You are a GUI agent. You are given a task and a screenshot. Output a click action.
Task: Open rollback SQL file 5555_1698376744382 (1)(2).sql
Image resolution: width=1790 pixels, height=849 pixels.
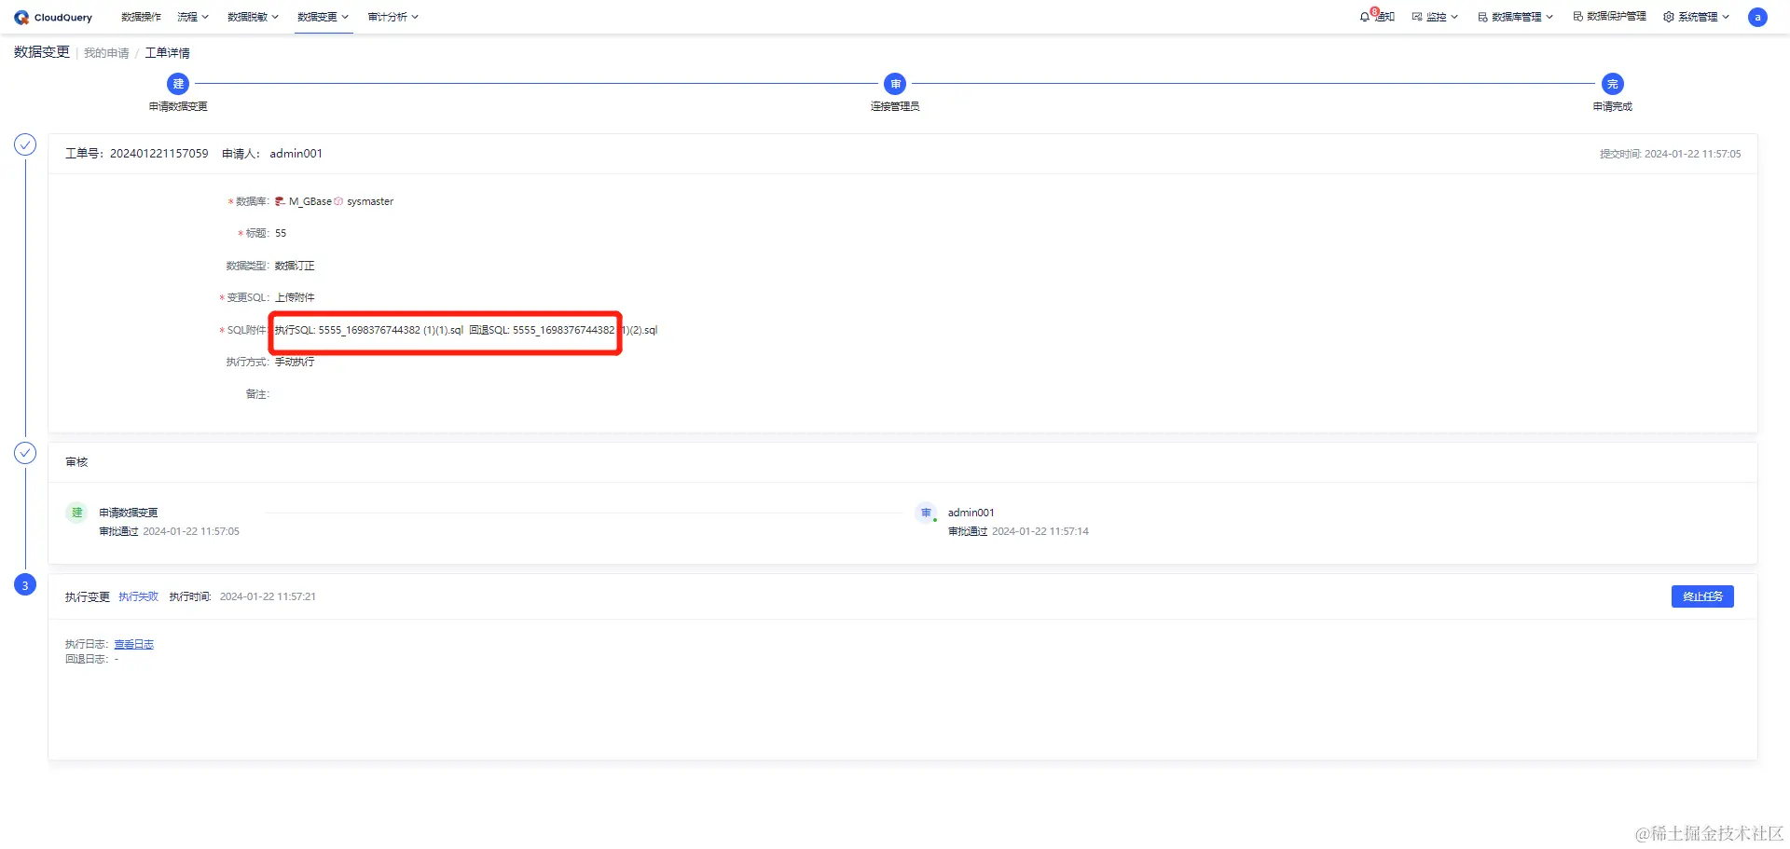[x=585, y=330]
